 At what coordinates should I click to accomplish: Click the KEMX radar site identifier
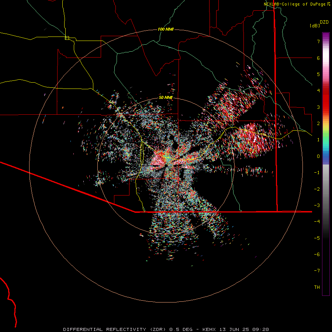209,329
